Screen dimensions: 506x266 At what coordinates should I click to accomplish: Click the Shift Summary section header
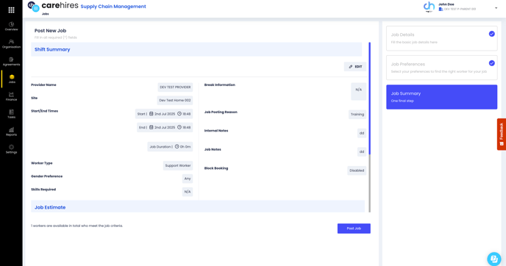(x=196, y=49)
